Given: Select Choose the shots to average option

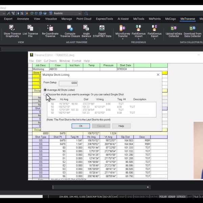Looking at the screenshot, I should (45, 94).
